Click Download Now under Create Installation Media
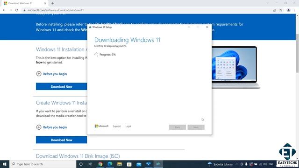Screen dimensions: 299x168 (61, 140)
